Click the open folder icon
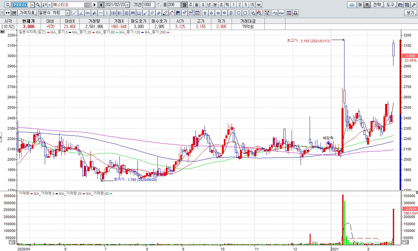 point(400,5)
